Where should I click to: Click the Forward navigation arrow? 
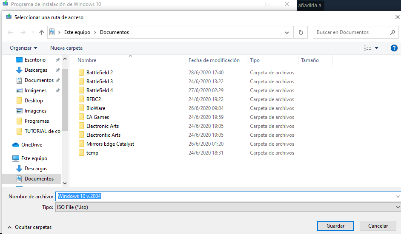coord(23,32)
